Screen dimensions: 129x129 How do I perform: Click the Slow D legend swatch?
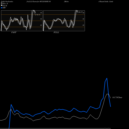[2, 3]
